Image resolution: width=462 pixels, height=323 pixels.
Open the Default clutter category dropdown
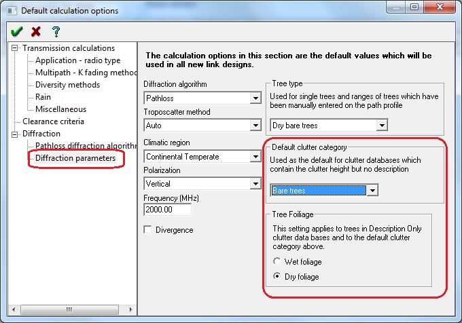(x=372, y=191)
